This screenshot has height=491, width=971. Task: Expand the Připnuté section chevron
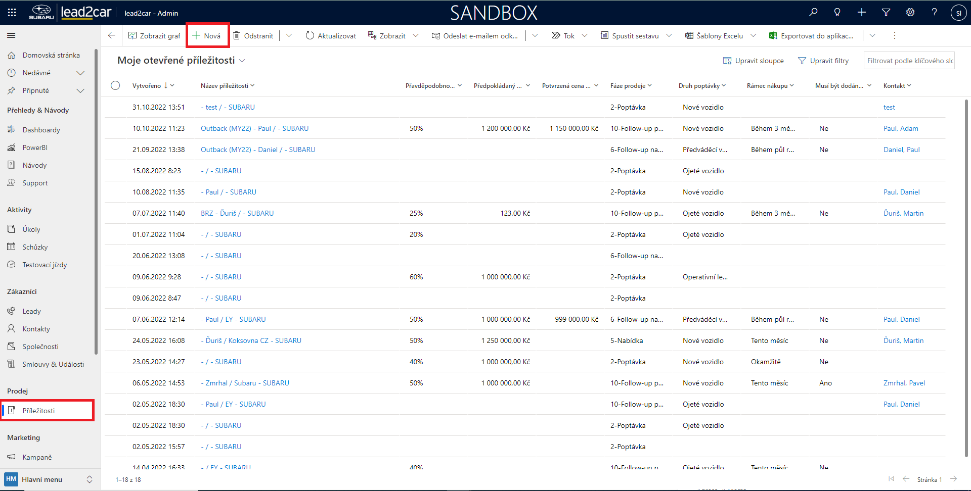tap(80, 91)
